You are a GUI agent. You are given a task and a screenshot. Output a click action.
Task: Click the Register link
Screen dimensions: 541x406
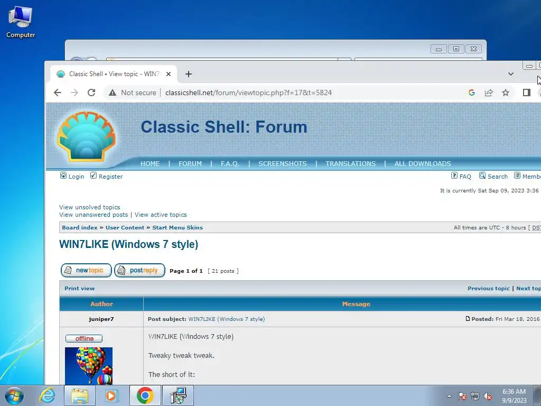tap(110, 177)
